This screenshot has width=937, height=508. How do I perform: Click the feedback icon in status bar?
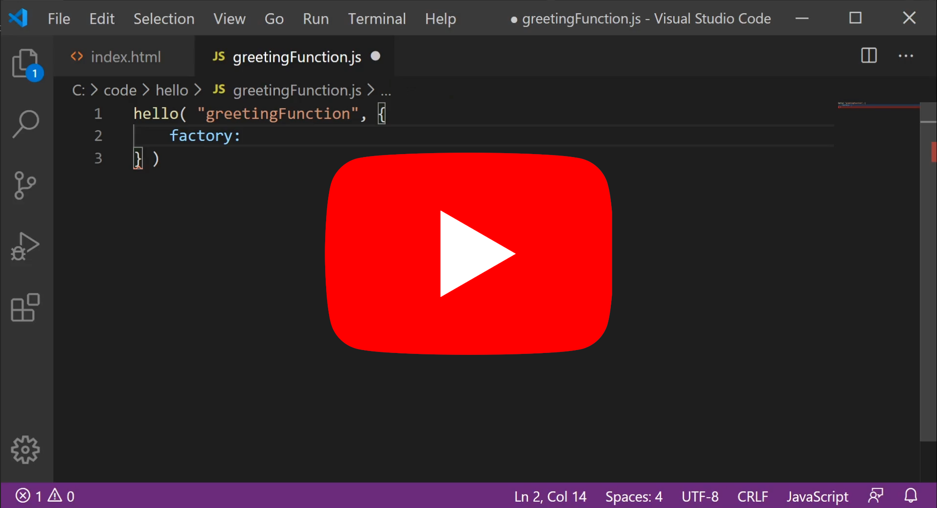point(876,496)
